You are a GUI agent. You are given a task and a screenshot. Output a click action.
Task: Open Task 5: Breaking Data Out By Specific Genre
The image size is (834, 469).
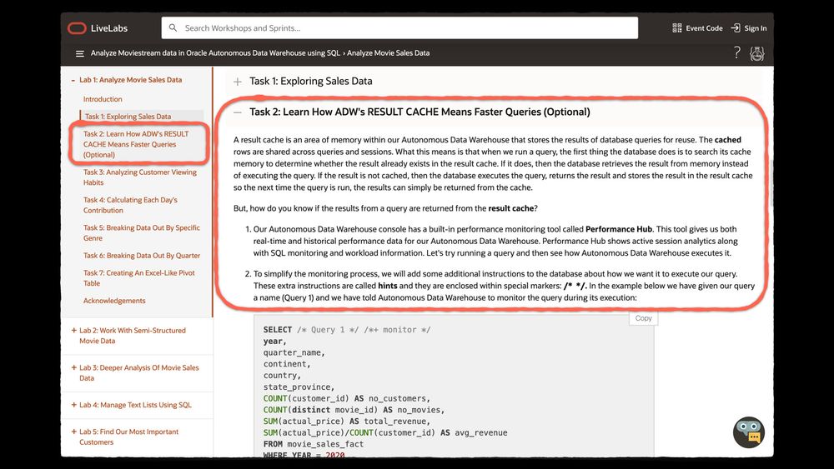coord(142,232)
